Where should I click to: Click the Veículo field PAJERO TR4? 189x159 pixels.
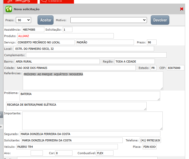tap(67, 147)
